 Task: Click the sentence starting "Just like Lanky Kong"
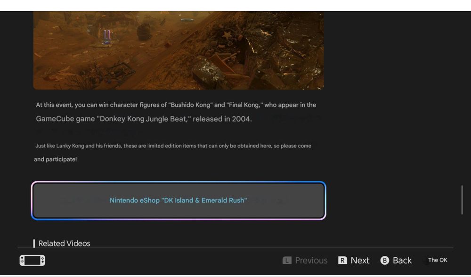[173, 146]
